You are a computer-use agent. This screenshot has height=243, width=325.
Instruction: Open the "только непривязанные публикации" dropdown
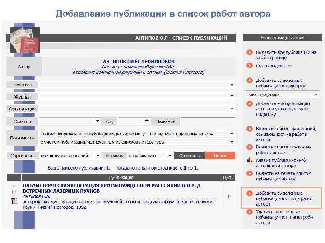click(x=137, y=134)
